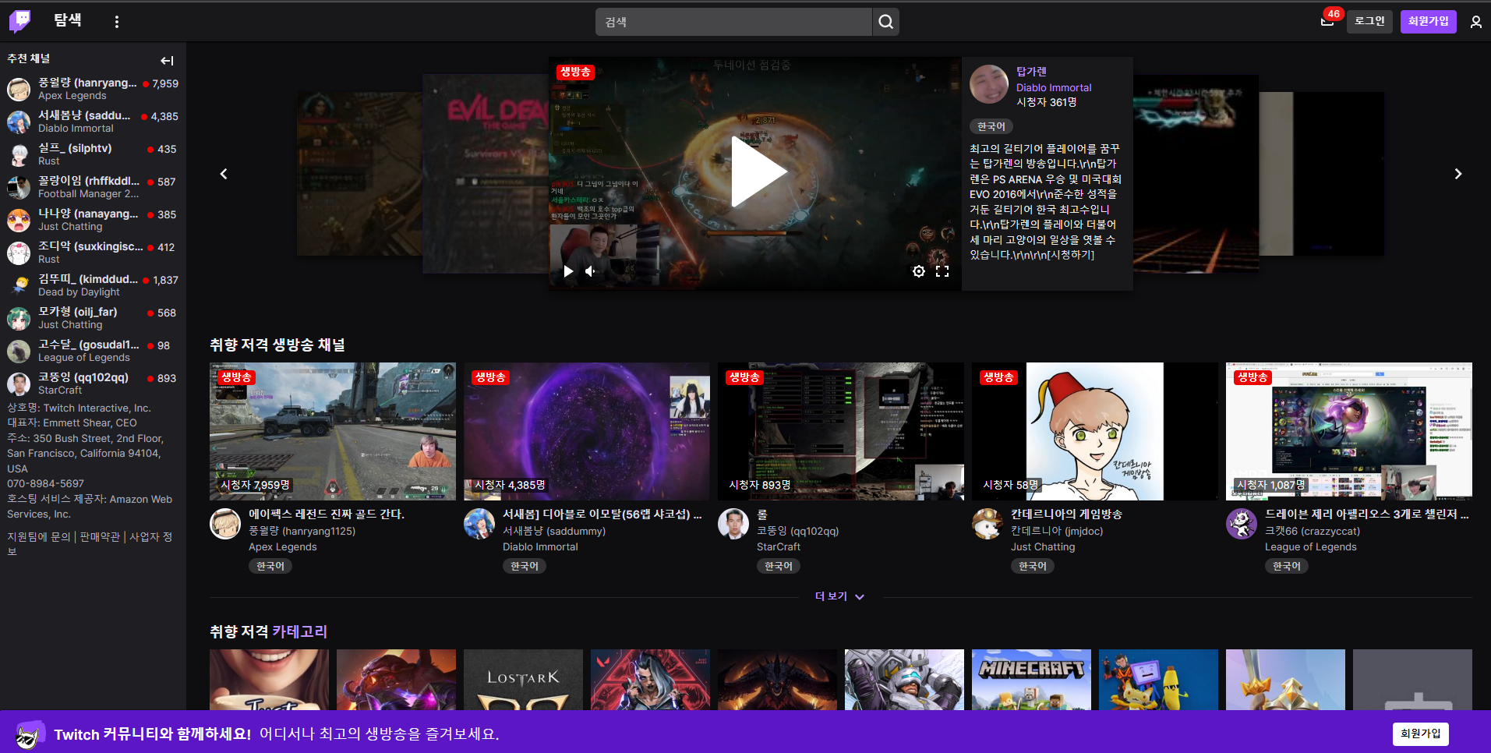Open the 풍월량 (hanryang1125) channel name link
This screenshot has width=1491, height=753.
pyautogui.click(x=302, y=531)
